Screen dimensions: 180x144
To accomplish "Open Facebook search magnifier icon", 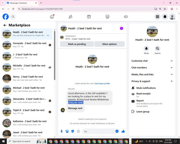I will click(x=13, y=17).
